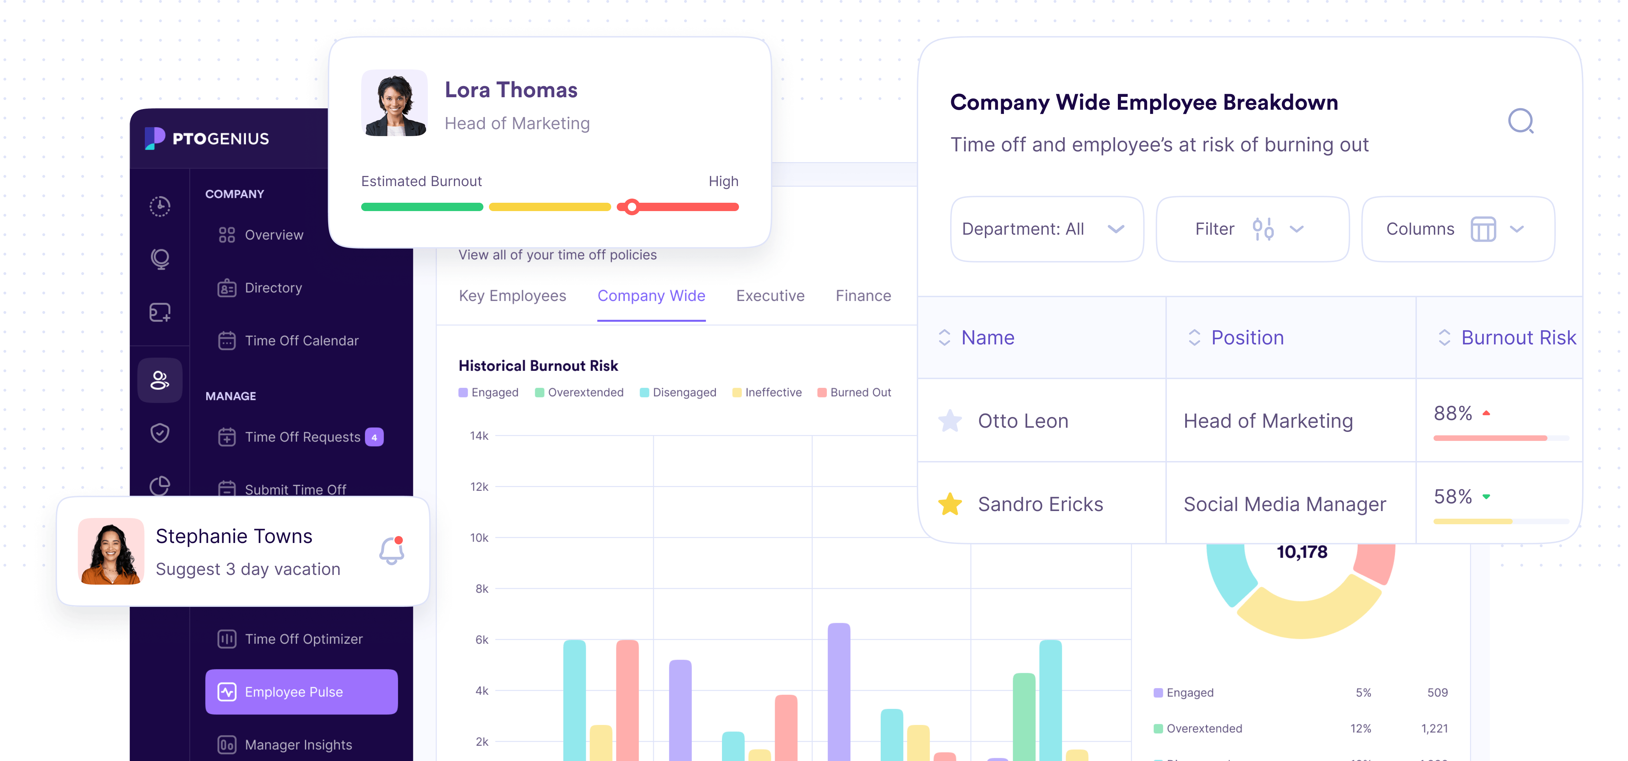Click the Estimated Burnout slider handle
Viewport: 1628px width, 761px height.
tap(631, 207)
